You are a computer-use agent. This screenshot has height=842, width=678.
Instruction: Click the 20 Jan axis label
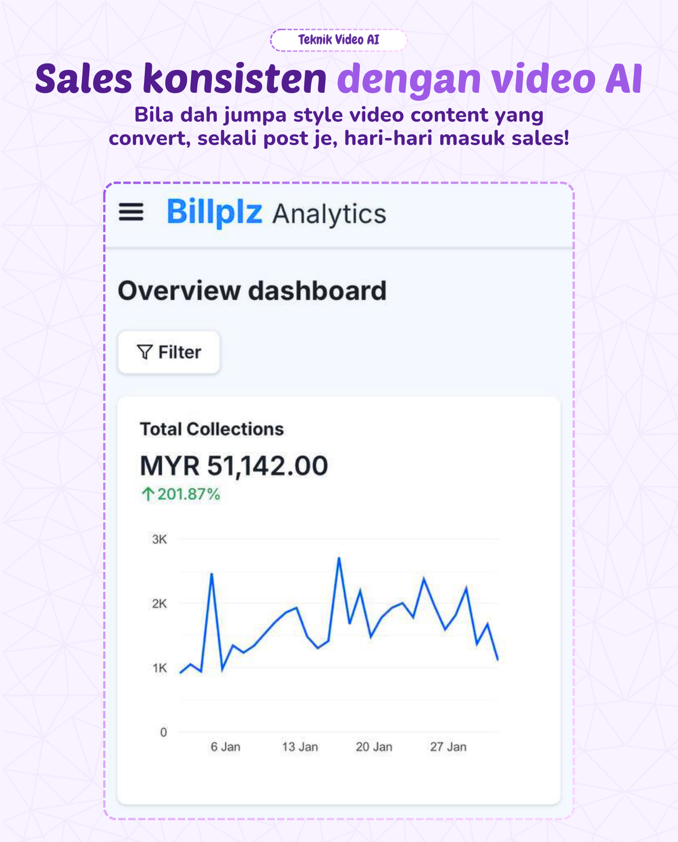374,747
